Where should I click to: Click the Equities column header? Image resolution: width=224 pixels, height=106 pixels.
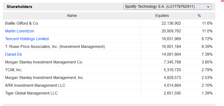(x=162, y=16)
